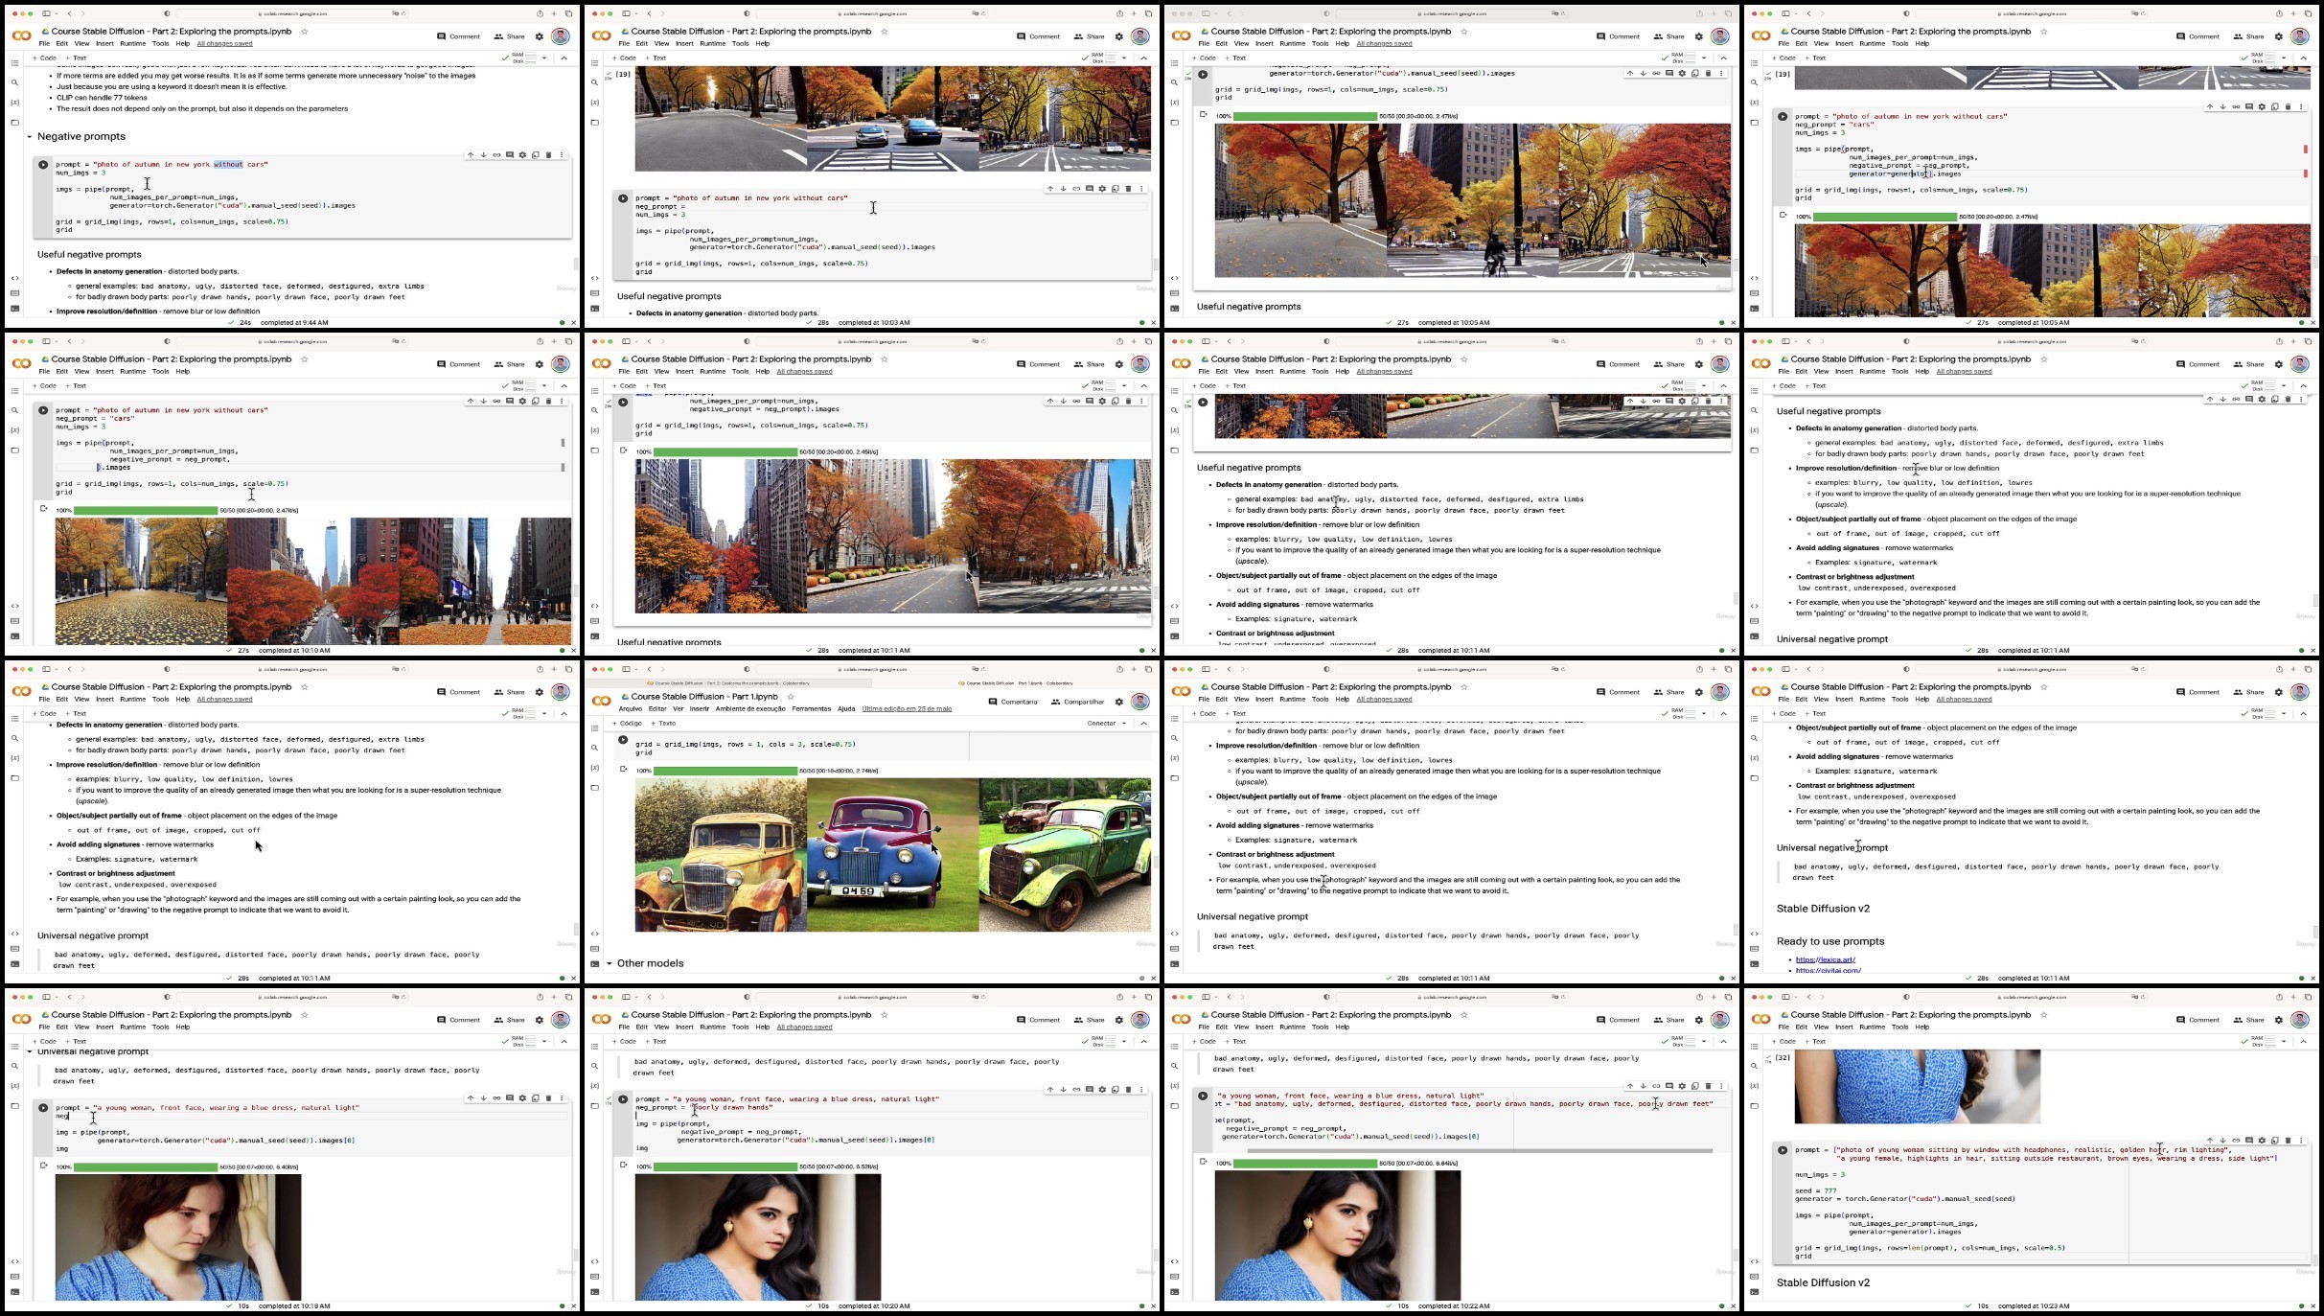Expand the Other models section in the Part 1 notebook
The width and height of the screenshot is (2324, 1316).
(609, 963)
